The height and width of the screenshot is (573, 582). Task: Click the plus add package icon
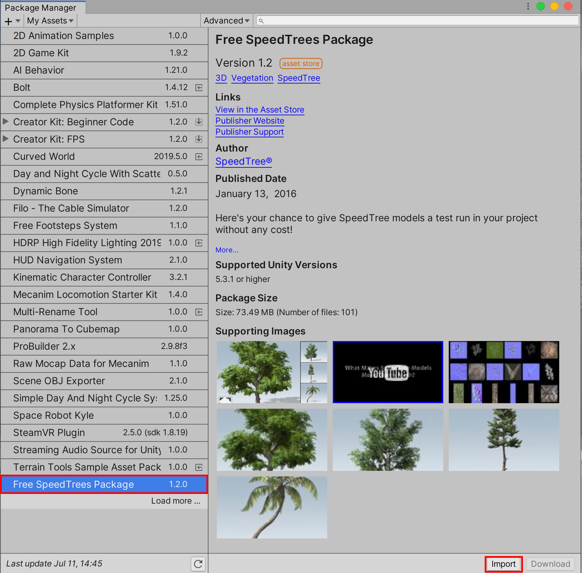[x=9, y=21]
